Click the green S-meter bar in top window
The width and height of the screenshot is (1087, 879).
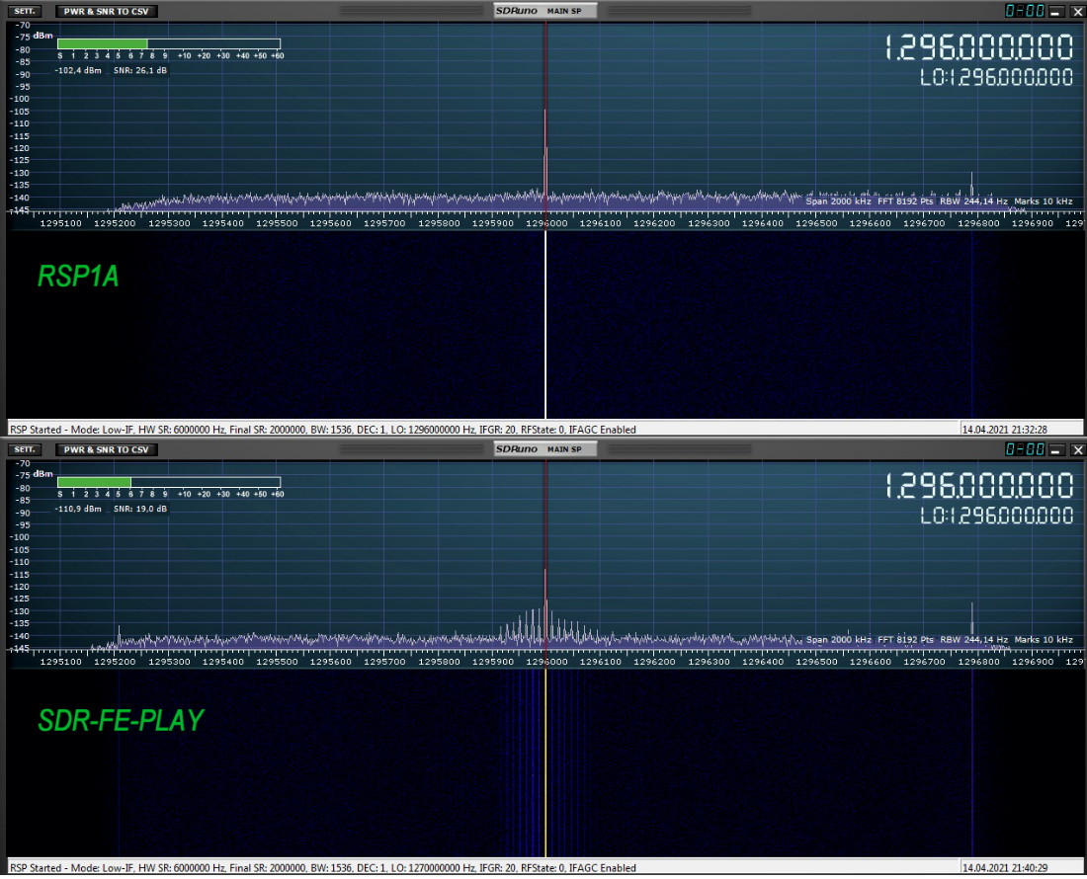click(103, 43)
